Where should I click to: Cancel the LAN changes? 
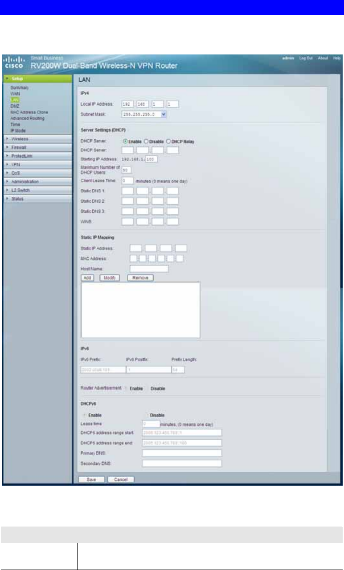point(121,479)
